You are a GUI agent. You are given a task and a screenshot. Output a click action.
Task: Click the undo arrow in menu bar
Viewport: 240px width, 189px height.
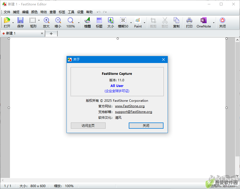(99, 12)
